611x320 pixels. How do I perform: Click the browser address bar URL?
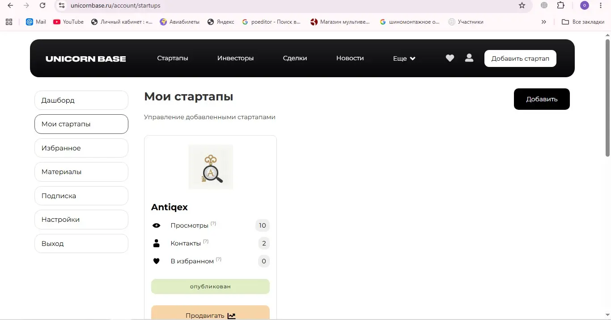pyautogui.click(x=115, y=6)
